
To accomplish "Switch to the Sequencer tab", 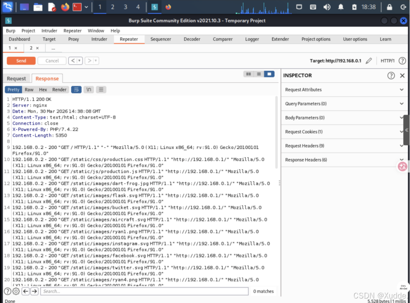I will coord(161,39).
